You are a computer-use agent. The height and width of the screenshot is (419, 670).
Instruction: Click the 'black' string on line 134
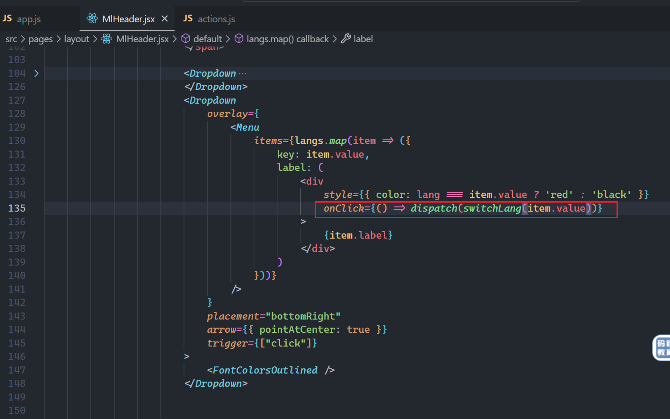(611, 195)
